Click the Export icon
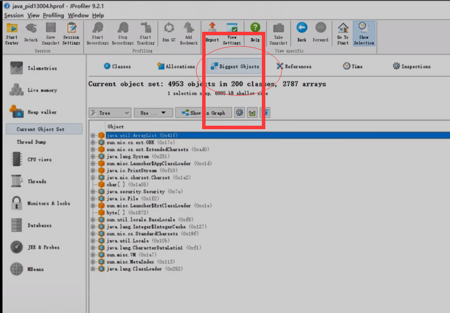 212,33
